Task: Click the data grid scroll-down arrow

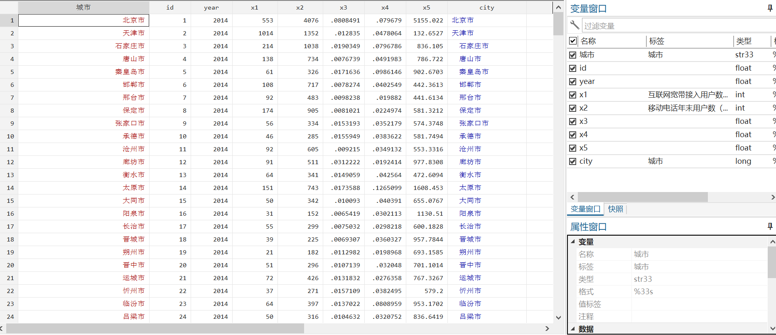Action: 558,318
